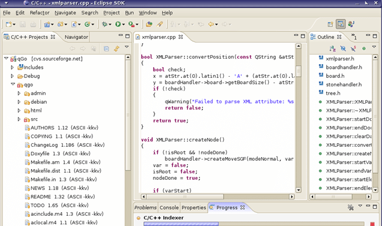This screenshot has height=226, width=382.
Task: Expand the Includes node
Action: (12, 67)
